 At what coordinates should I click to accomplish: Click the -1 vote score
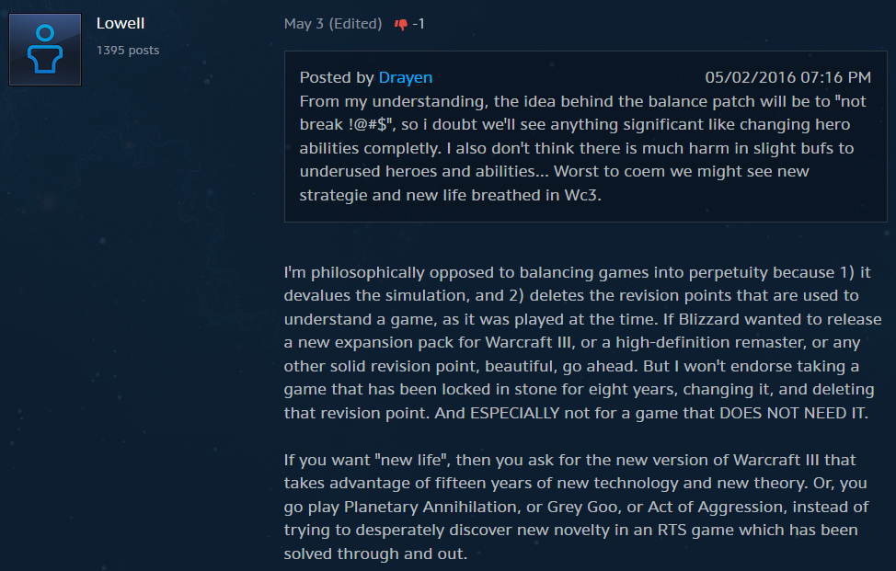[x=419, y=24]
